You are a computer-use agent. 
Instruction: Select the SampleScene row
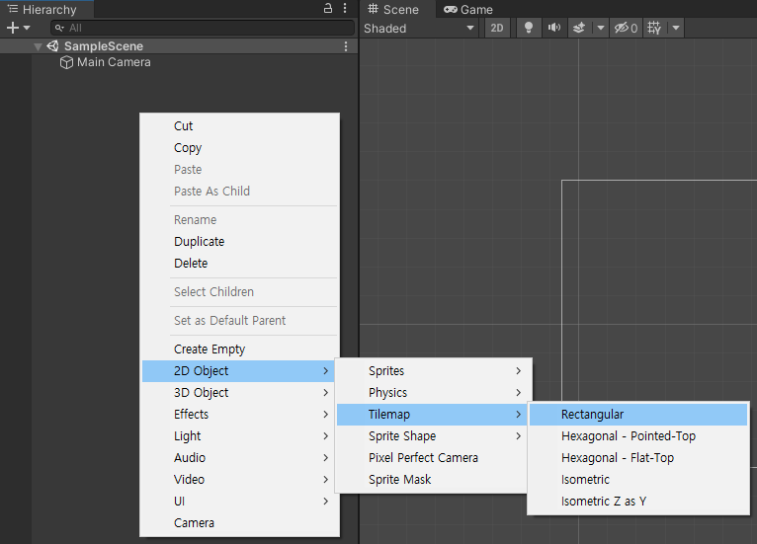coord(179,46)
